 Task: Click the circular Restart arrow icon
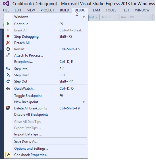(x=8, y=49)
